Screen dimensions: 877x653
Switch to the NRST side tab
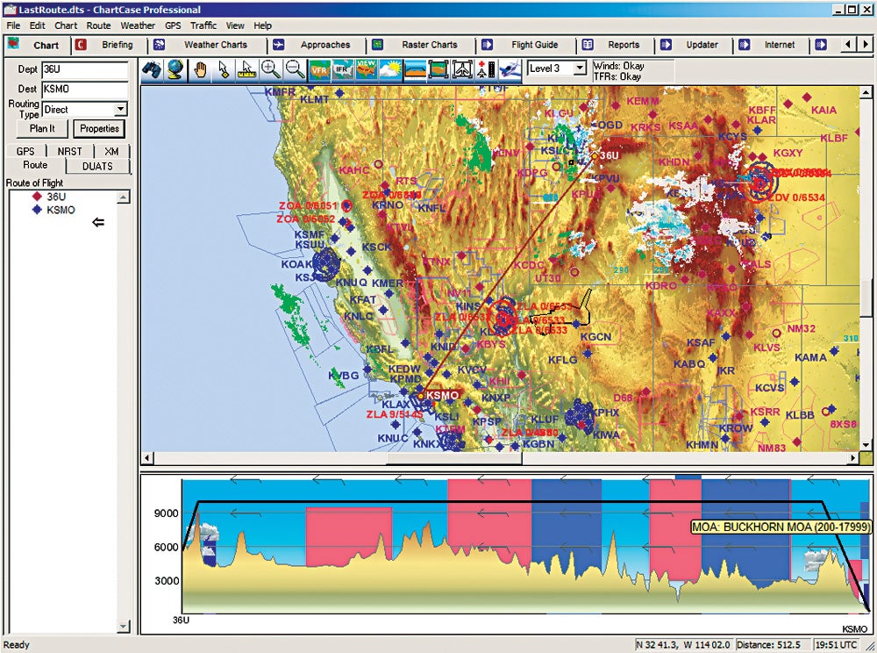[x=69, y=151]
